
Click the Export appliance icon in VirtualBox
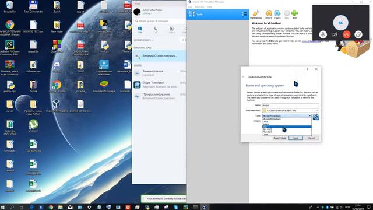pyautogui.click(x=277, y=14)
